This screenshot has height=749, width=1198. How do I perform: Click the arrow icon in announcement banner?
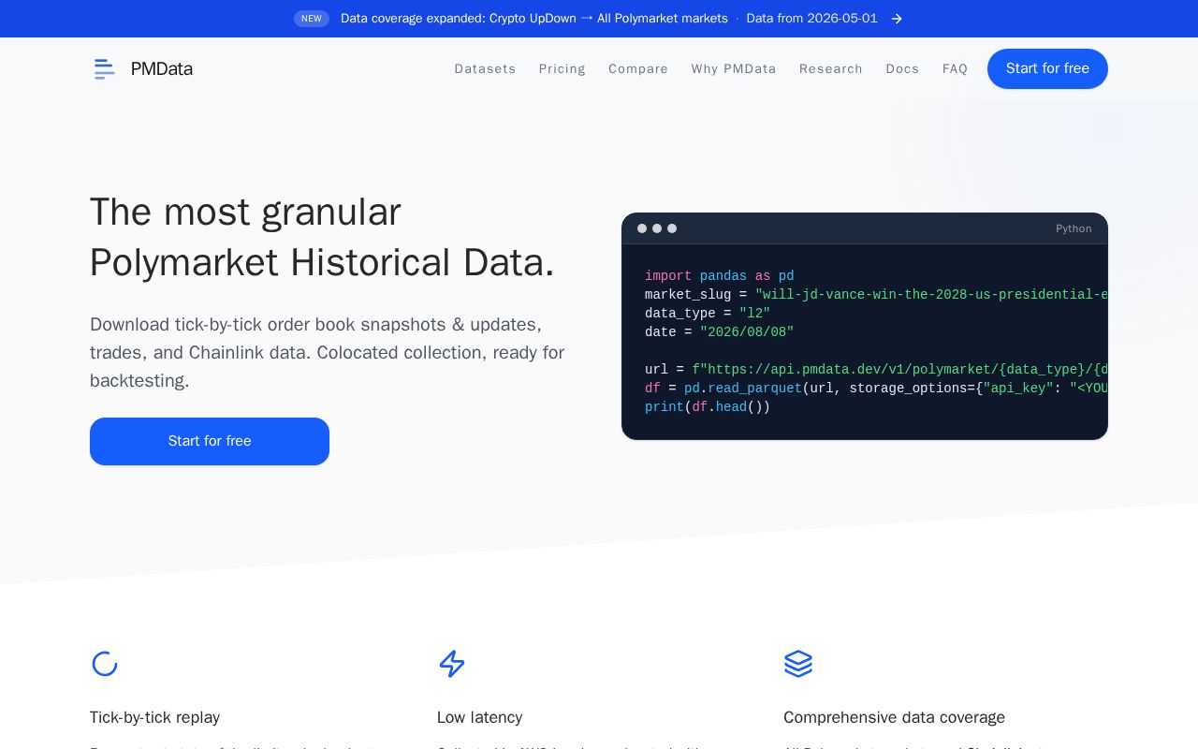tap(897, 19)
